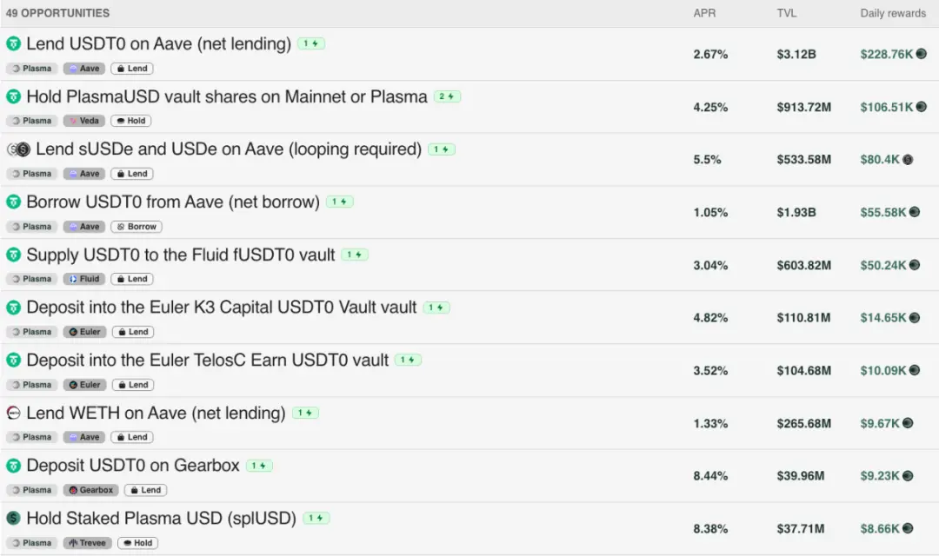Click the 49 OPPORTUNITIES header label

(x=58, y=13)
